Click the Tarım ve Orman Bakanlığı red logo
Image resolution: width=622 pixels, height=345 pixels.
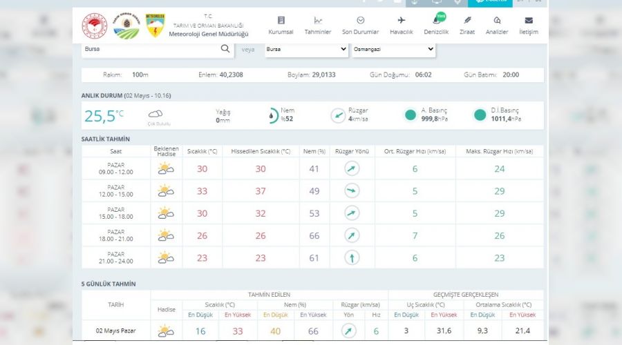coord(95,26)
